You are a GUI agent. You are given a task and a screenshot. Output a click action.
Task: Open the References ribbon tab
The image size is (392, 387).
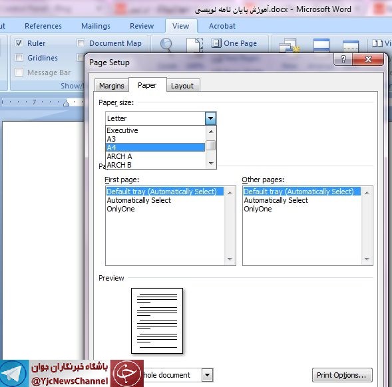[x=43, y=26]
